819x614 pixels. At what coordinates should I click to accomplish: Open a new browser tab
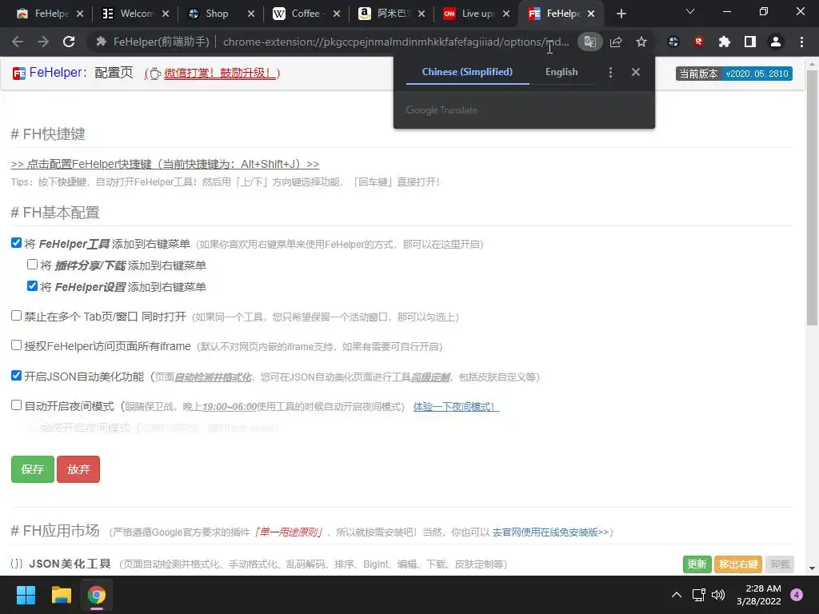621,14
